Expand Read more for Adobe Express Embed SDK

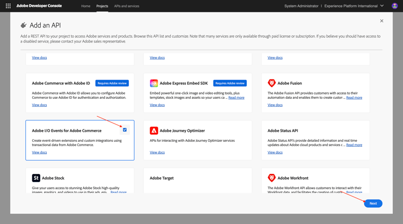(236, 98)
